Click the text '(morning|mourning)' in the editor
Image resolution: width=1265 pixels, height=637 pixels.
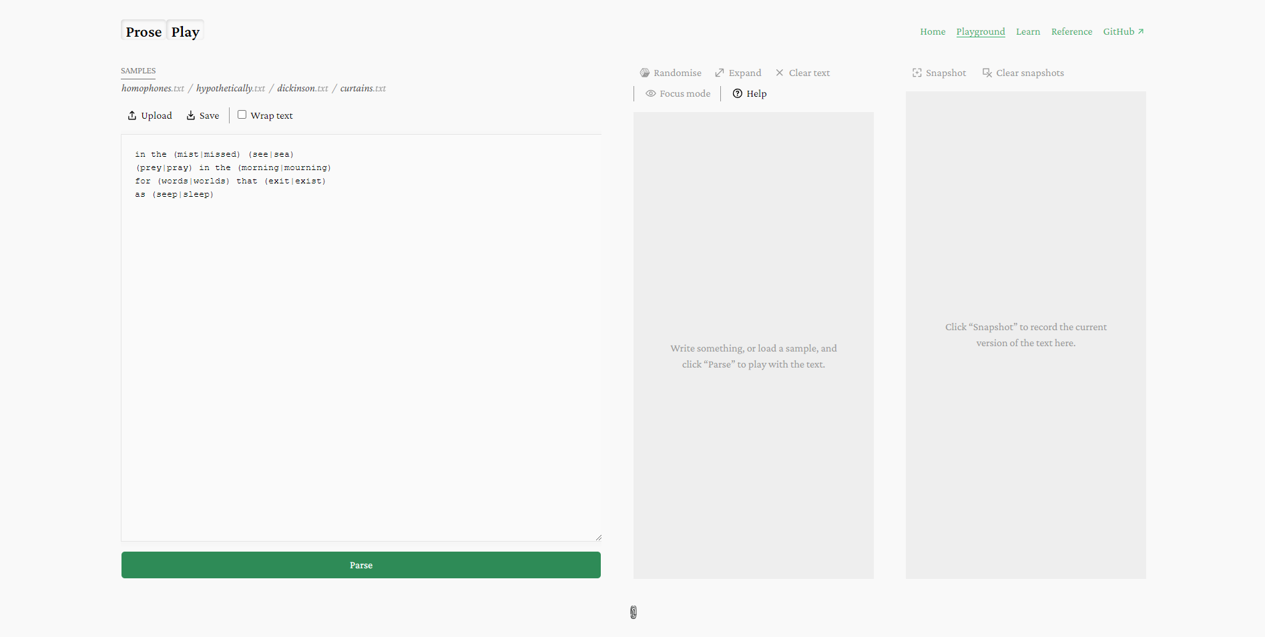(284, 167)
